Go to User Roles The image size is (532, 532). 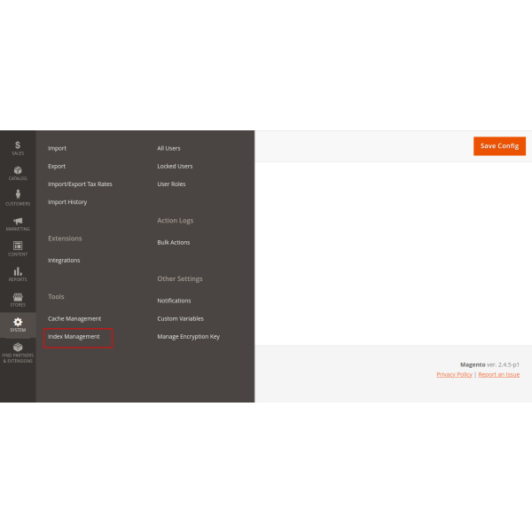(171, 184)
